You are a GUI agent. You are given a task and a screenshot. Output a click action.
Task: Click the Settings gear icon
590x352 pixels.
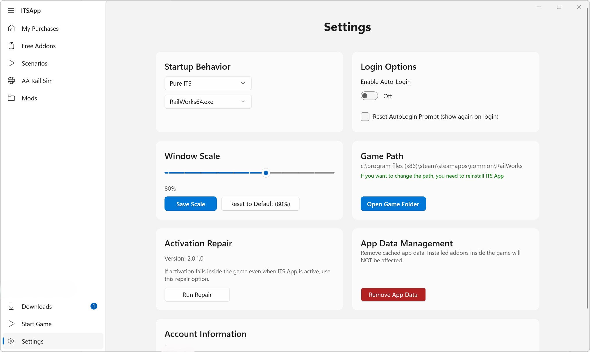pyautogui.click(x=11, y=341)
